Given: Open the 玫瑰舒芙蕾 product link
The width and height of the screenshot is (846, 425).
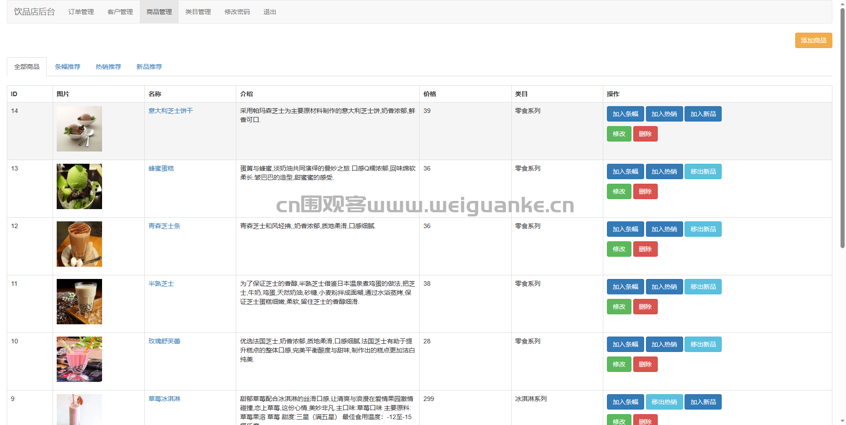Looking at the screenshot, I should (x=164, y=341).
